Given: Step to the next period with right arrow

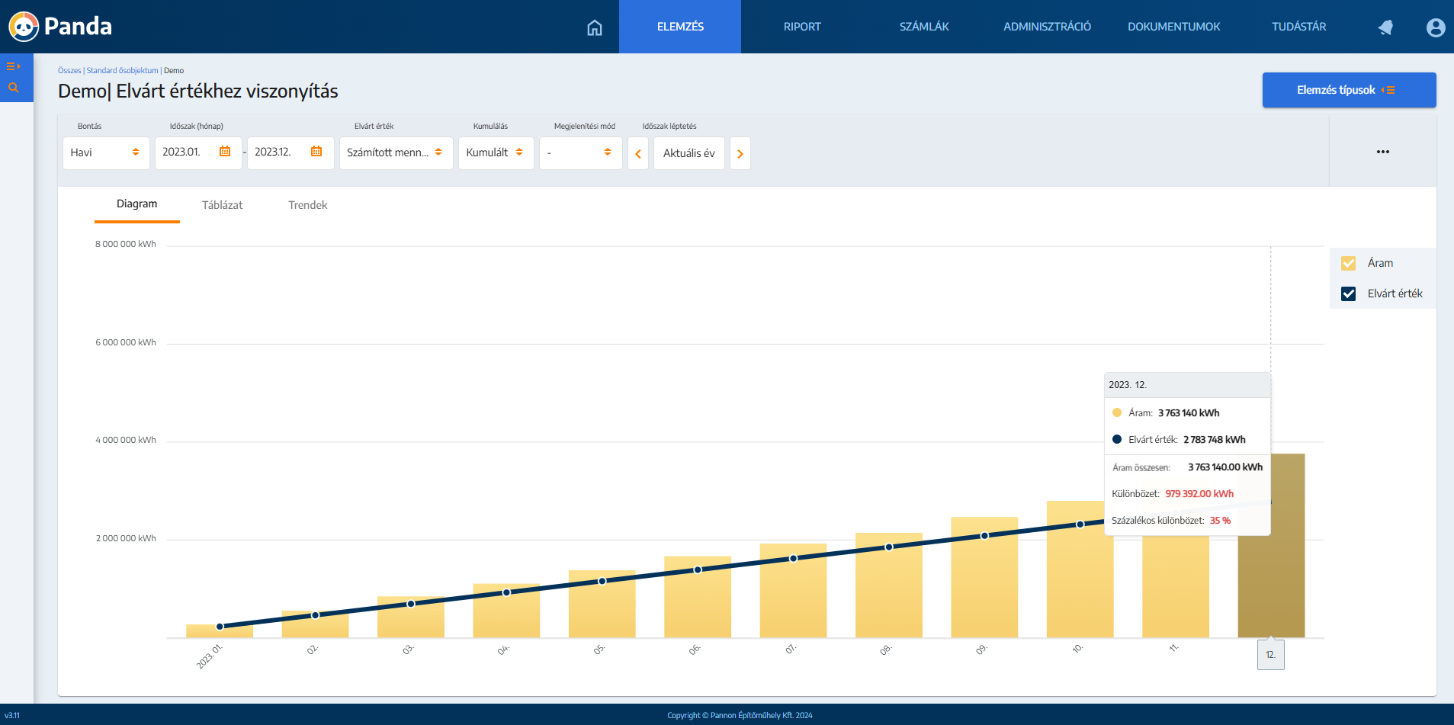Looking at the screenshot, I should click(x=740, y=153).
